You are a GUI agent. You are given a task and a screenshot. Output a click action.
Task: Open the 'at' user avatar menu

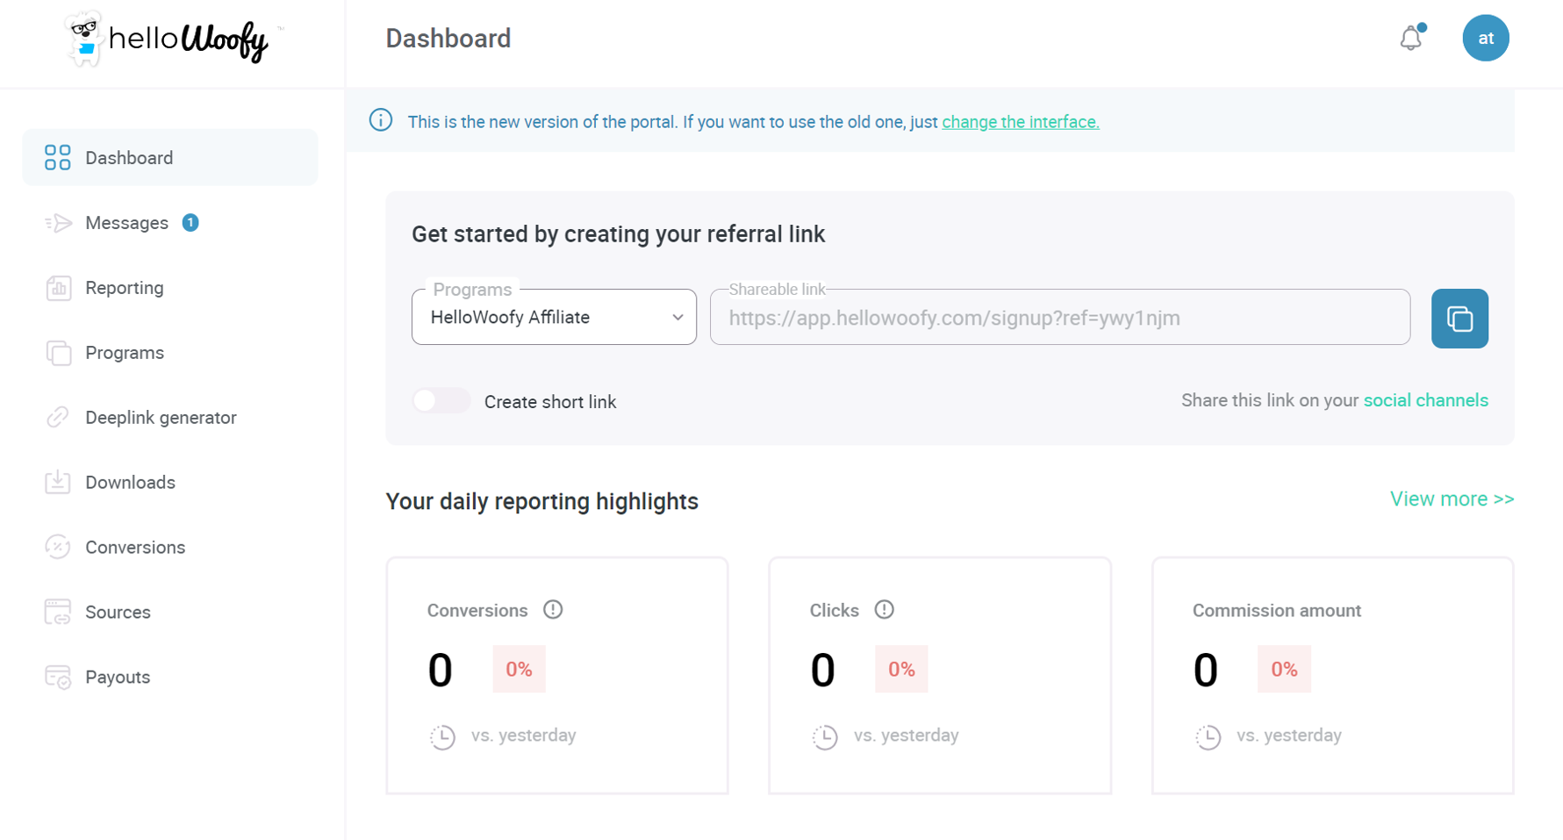click(x=1486, y=38)
